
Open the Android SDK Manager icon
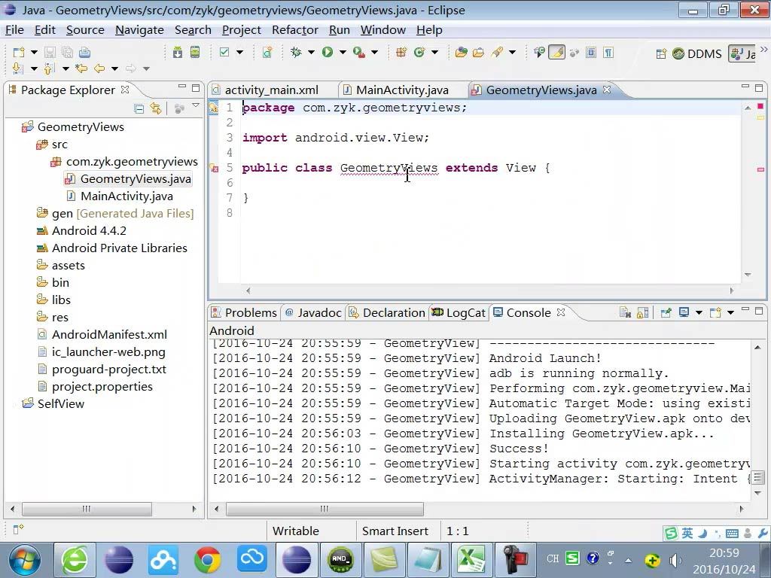177,52
